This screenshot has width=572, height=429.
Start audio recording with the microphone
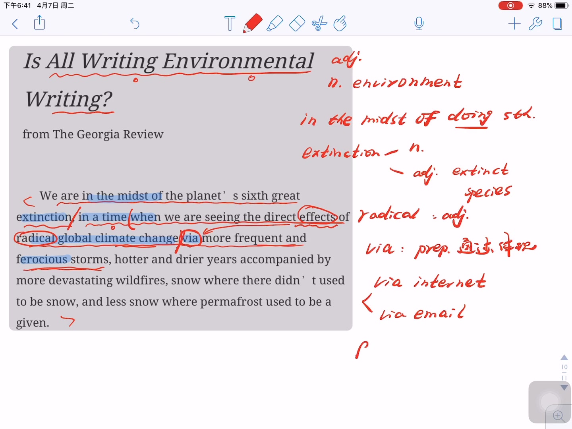419,23
